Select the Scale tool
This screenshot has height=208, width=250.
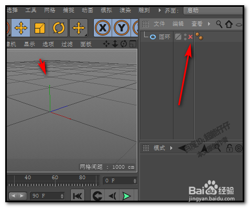point(40,28)
